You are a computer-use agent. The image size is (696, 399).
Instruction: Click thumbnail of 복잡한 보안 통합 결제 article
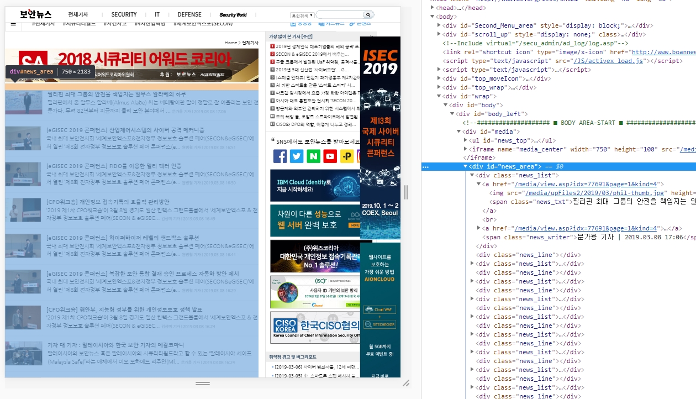coord(24,282)
